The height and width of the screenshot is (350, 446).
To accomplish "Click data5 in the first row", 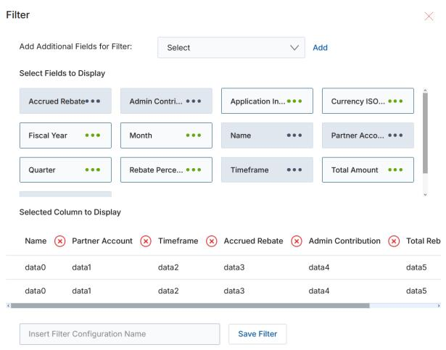I will (416, 267).
